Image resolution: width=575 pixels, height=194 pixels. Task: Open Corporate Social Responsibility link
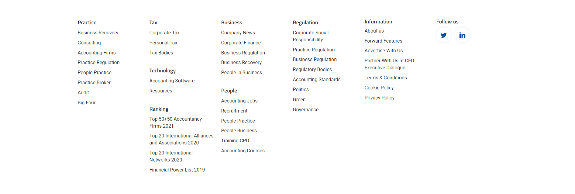[x=311, y=36]
